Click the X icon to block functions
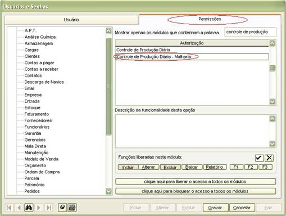The width and height of the screenshot is (286, 216). tap(269, 158)
